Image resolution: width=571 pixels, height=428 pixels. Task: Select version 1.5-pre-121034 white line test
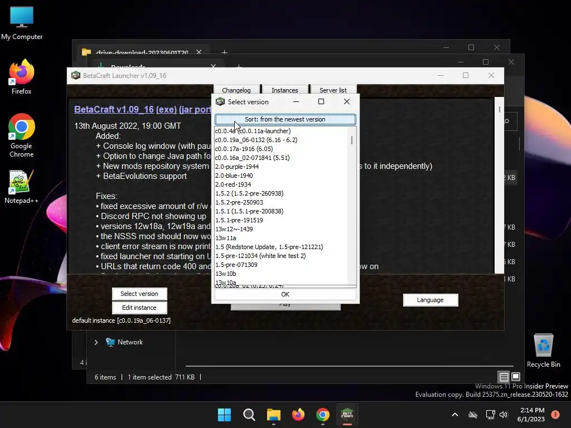[281, 256]
